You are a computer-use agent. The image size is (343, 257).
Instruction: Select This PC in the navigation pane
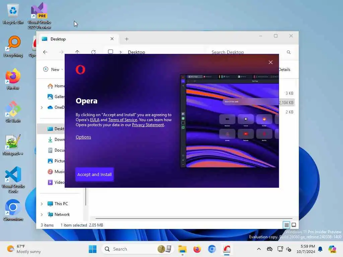58,204
